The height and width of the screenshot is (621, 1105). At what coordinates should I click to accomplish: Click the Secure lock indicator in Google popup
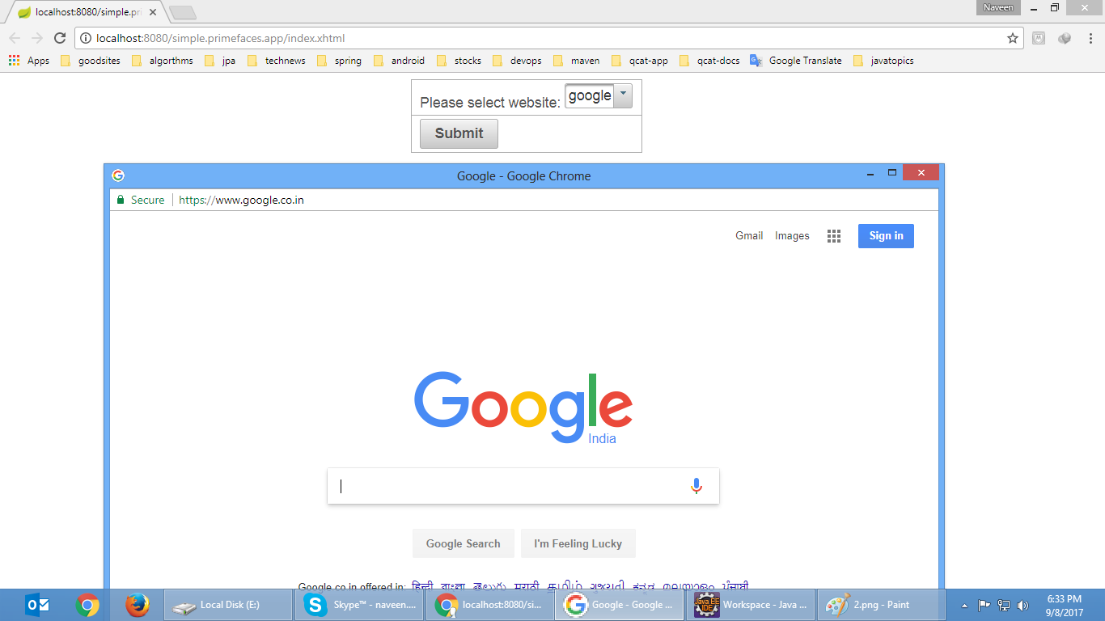coord(140,200)
